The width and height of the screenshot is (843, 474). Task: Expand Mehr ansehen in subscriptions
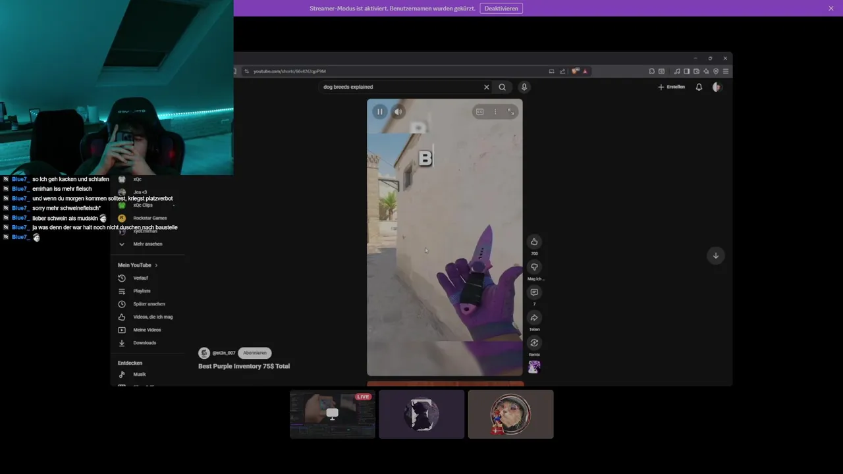click(x=140, y=244)
